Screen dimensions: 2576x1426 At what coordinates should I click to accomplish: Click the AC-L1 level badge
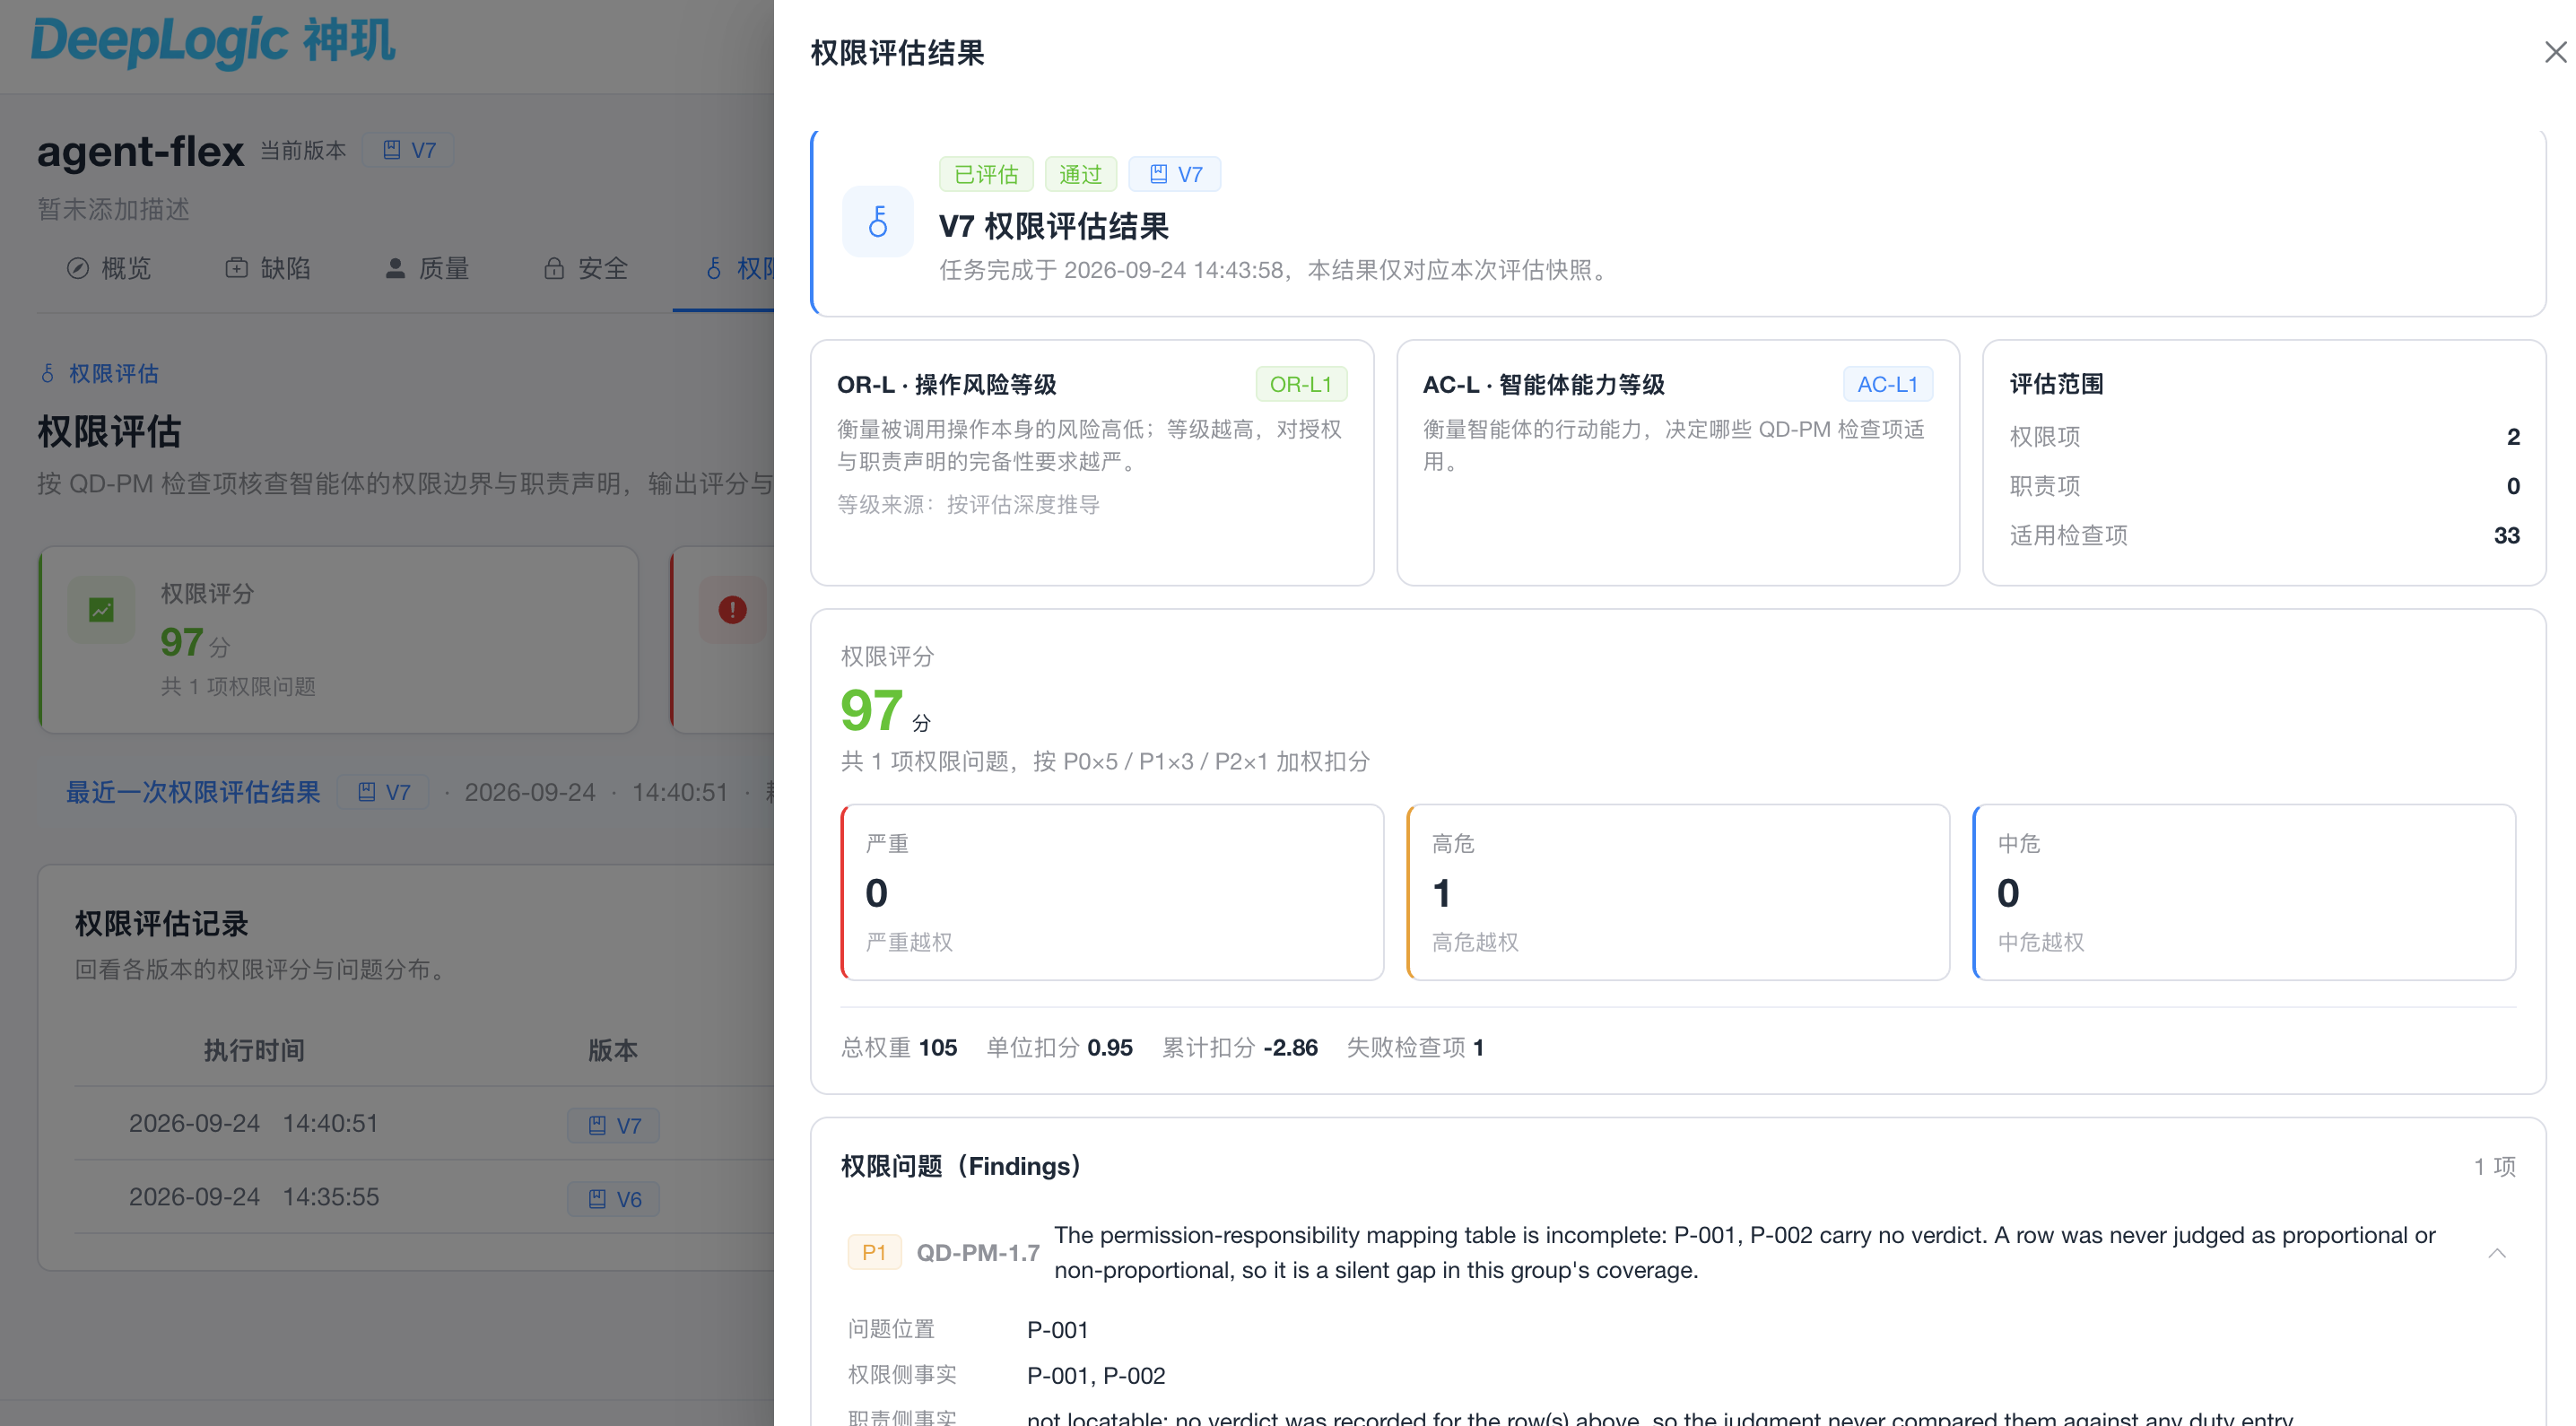point(1886,384)
